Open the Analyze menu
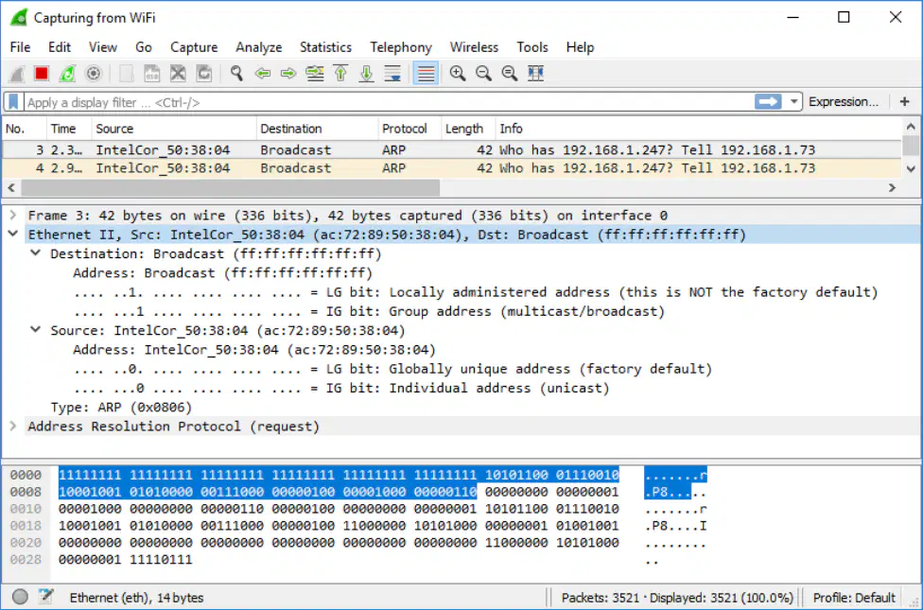923x610 pixels. (x=259, y=47)
